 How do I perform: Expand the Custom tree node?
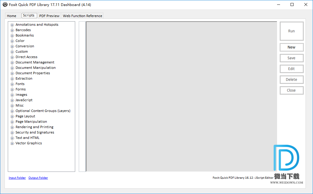tap(12, 52)
